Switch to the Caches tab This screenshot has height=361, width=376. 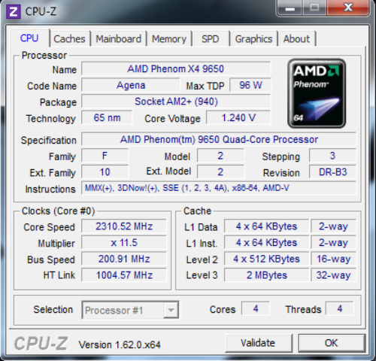[69, 39]
